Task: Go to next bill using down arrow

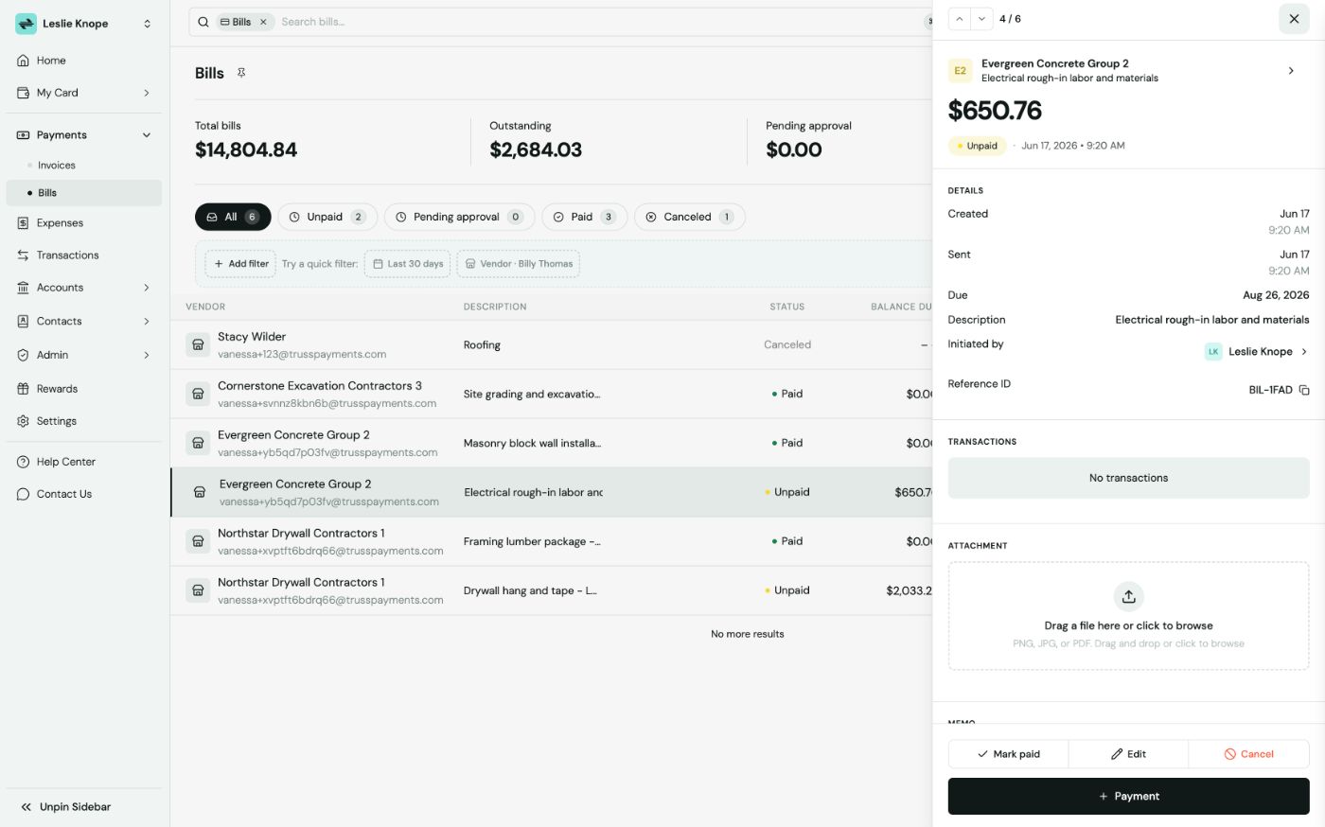Action: [981, 19]
